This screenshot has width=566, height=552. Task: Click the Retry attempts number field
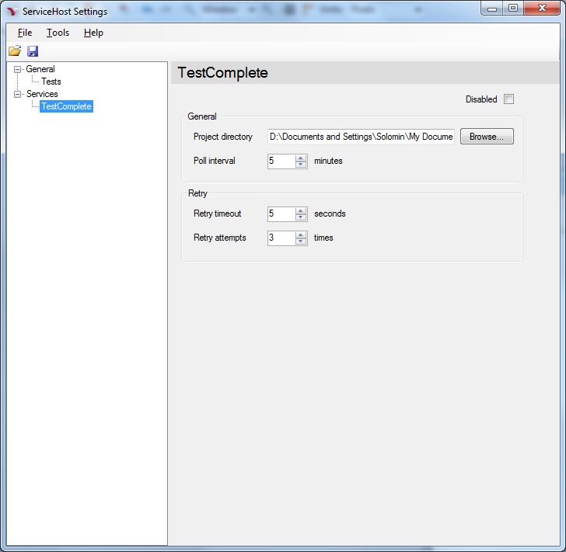[281, 238]
